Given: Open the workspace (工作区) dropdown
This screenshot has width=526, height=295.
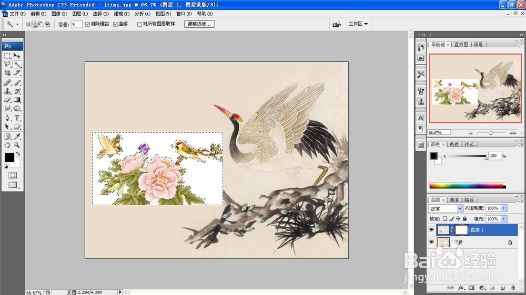Looking at the screenshot, I should (x=358, y=24).
